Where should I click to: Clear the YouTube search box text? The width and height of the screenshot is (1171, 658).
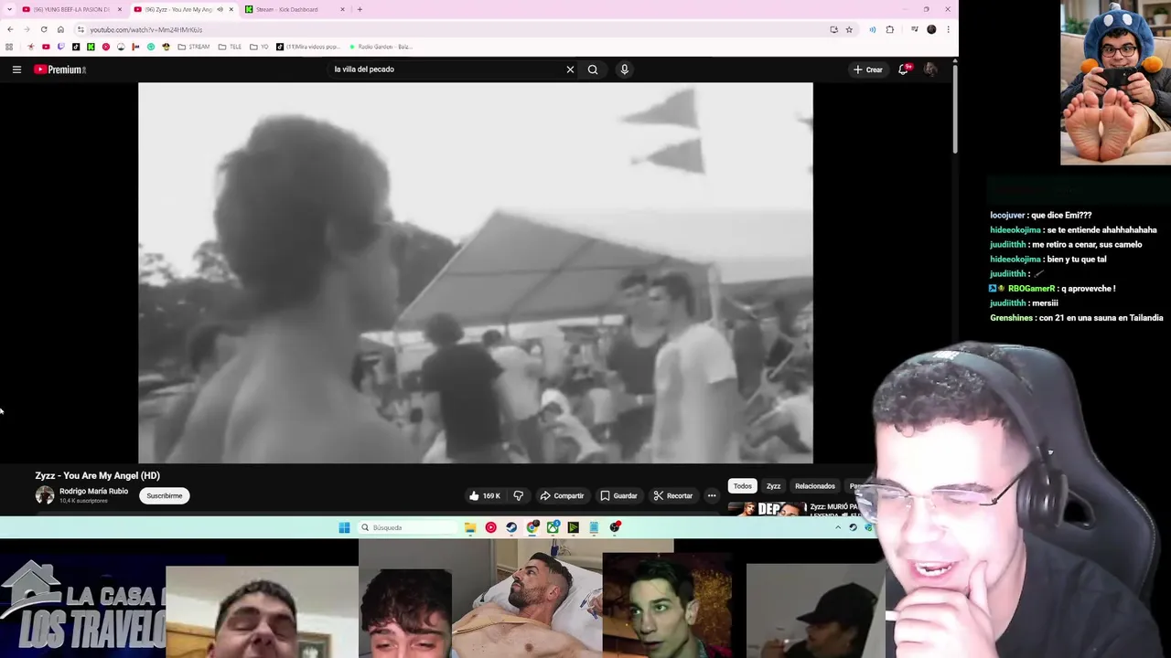point(570,69)
